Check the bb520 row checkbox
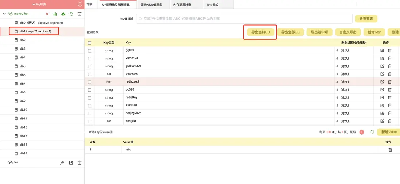 click(x=90, y=90)
